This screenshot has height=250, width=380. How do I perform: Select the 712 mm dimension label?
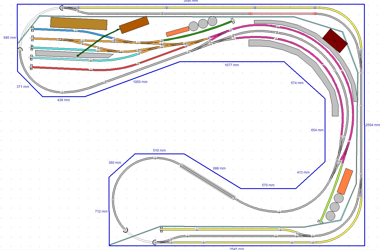coord(101,211)
